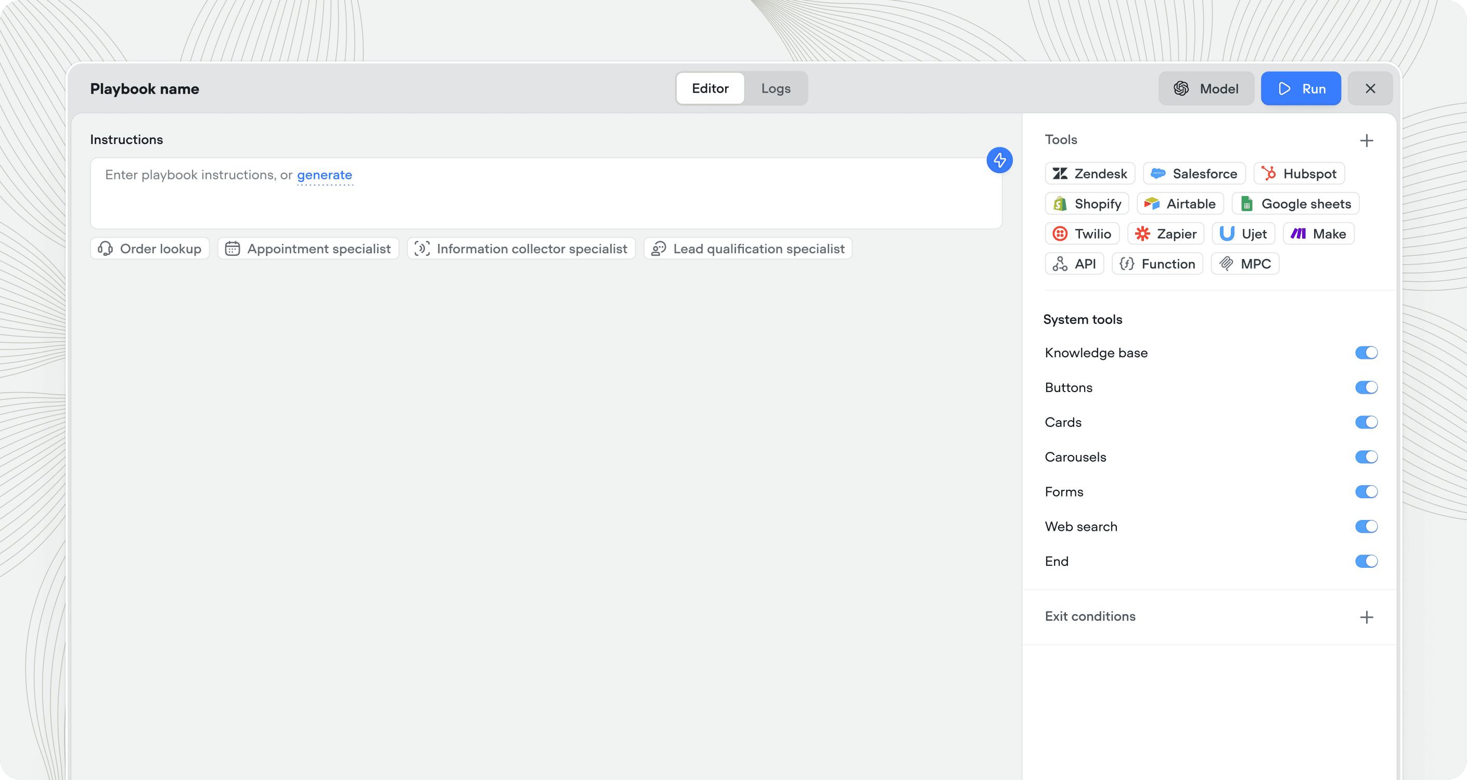Click into the playbook instructions field
This screenshot has height=780, width=1467.
tap(546, 193)
